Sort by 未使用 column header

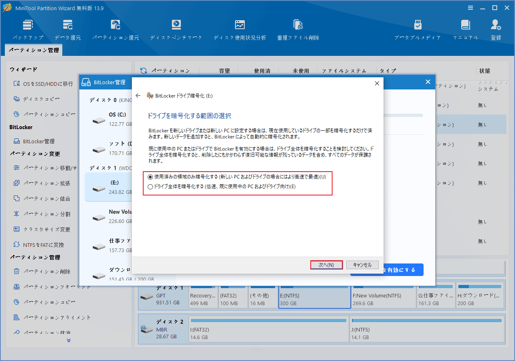[301, 71]
